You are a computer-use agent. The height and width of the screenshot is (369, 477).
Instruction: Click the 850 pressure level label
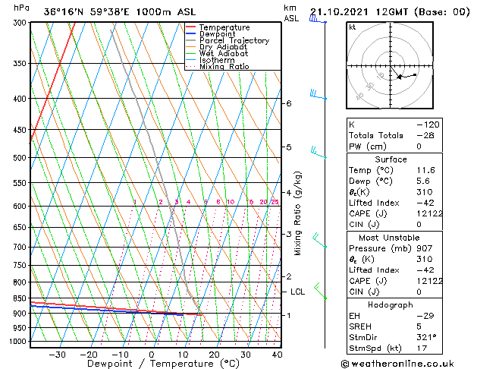21,298
